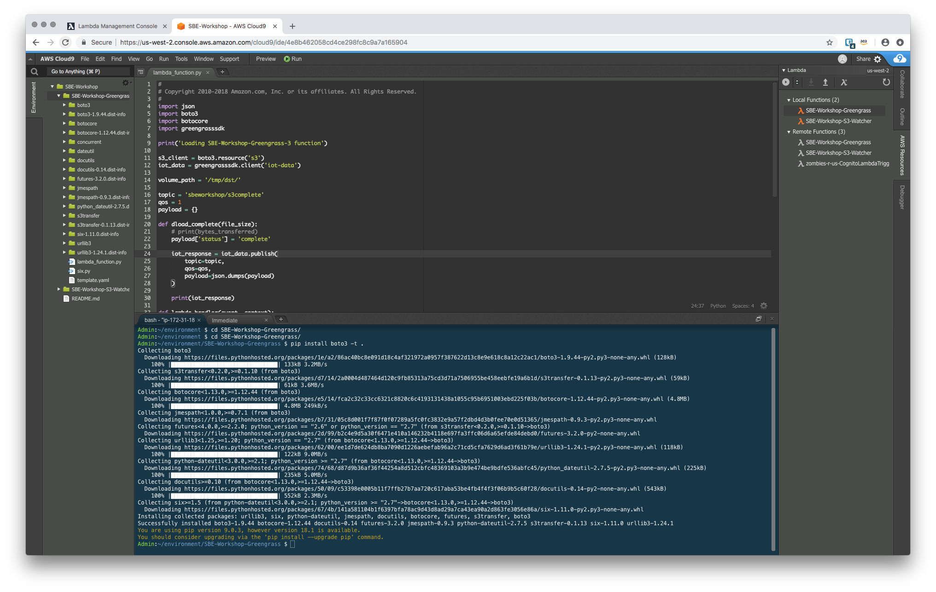Collapse Local Functions (2) group
This screenshot has width=936, height=592.
pos(789,100)
